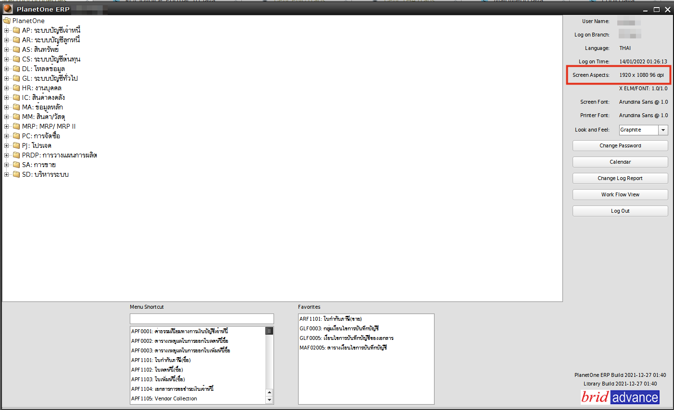Image resolution: width=674 pixels, height=410 pixels.
Task: Click the PlanetOne ERP title bar icon
Action: (8, 9)
